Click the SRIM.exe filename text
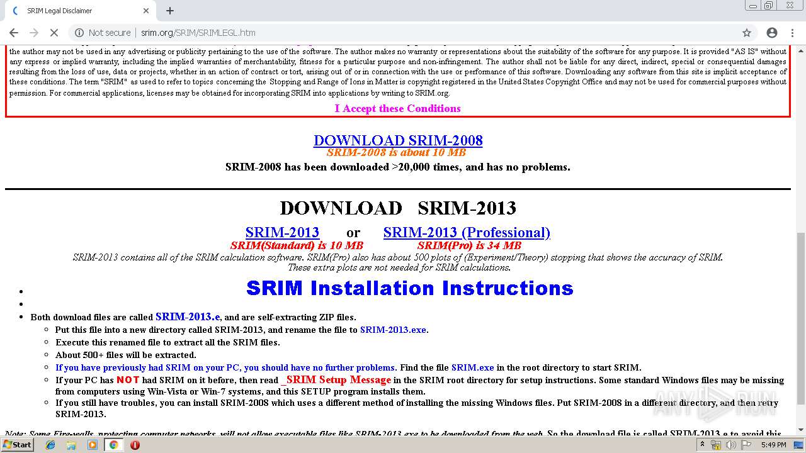This screenshot has width=806, height=453. (x=472, y=367)
